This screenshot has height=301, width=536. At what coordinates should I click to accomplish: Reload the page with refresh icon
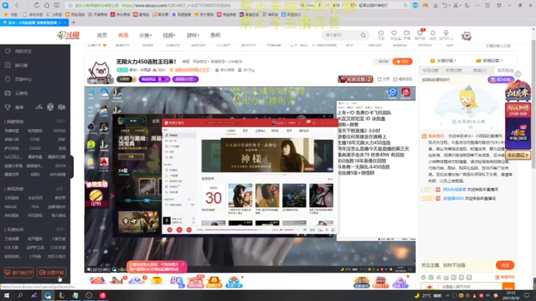(x=36, y=5)
